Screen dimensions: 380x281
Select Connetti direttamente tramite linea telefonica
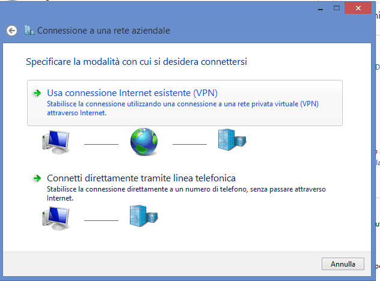point(141,178)
